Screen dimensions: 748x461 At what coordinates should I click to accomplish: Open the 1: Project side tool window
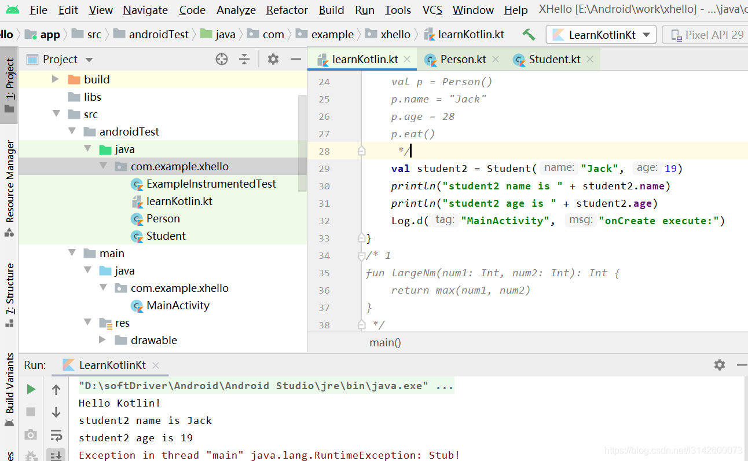(x=9, y=86)
